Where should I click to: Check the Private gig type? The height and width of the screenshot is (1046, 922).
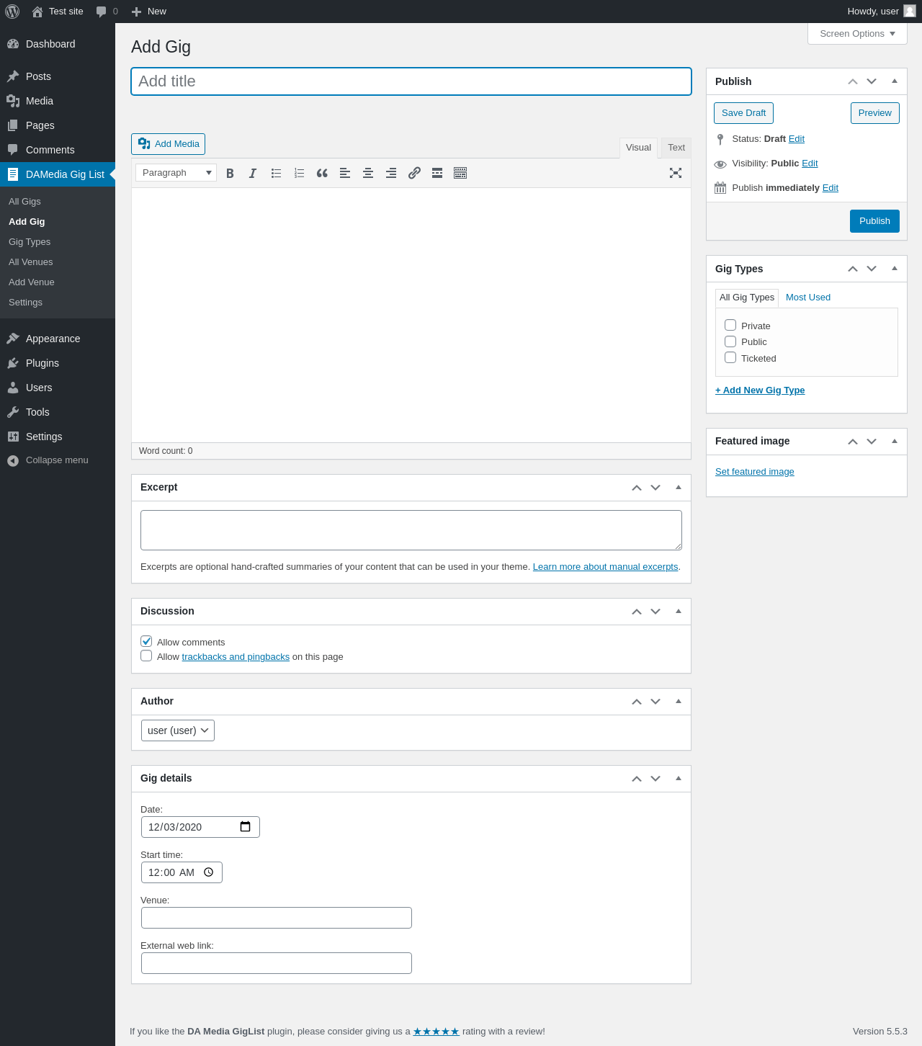[730, 325]
